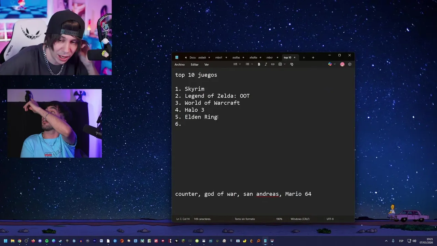Image resolution: width=437 pixels, height=246 pixels.
Task: Click Ln 7, Col 14 indicator
Action: pyautogui.click(x=183, y=219)
